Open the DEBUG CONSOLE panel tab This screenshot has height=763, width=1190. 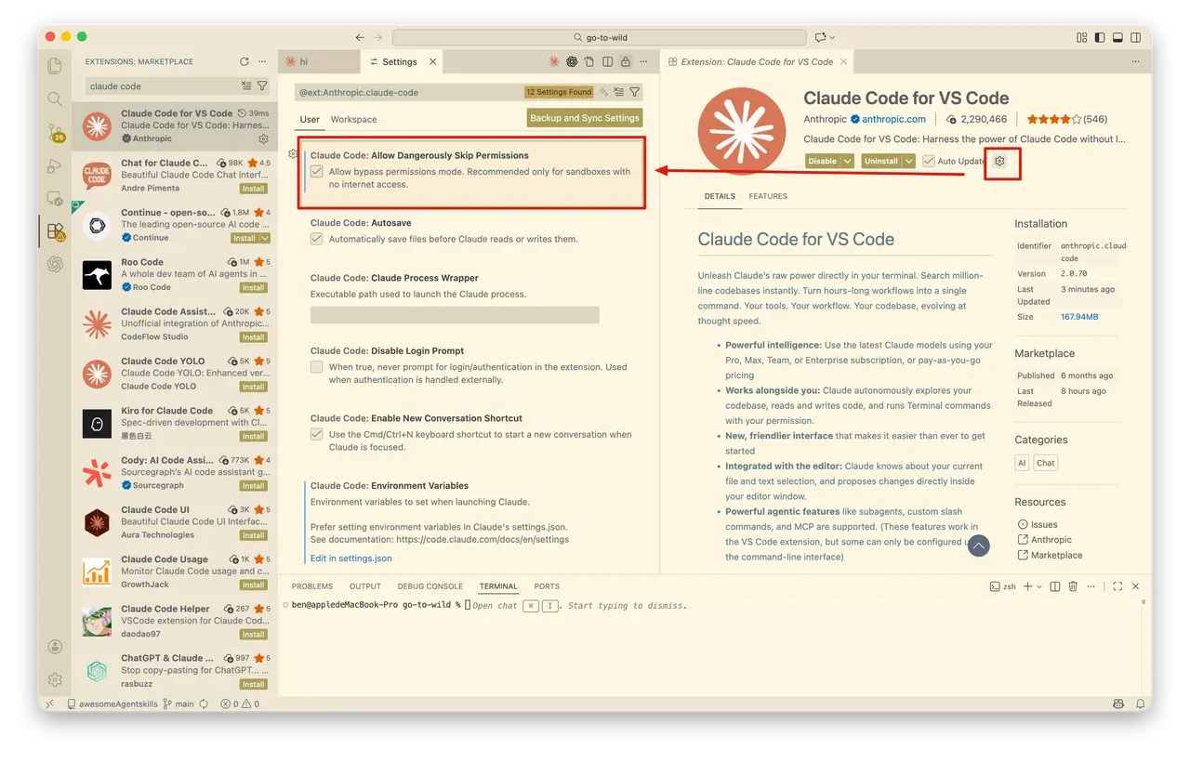pyautogui.click(x=430, y=586)
